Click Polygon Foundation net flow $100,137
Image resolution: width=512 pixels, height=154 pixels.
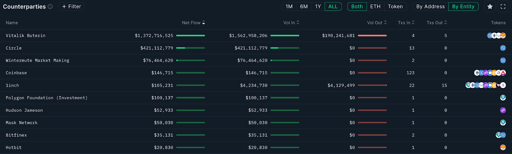162,98
